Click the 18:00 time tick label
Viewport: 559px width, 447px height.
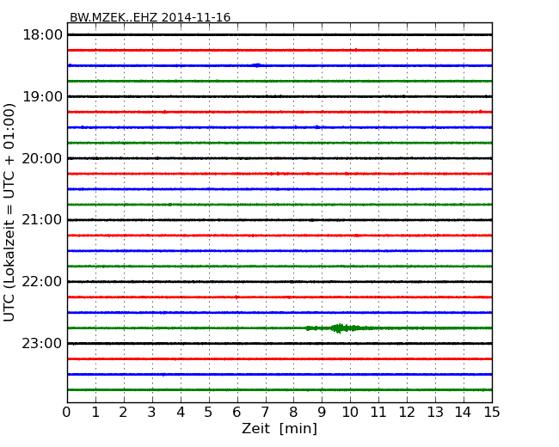tap(42, 34)
